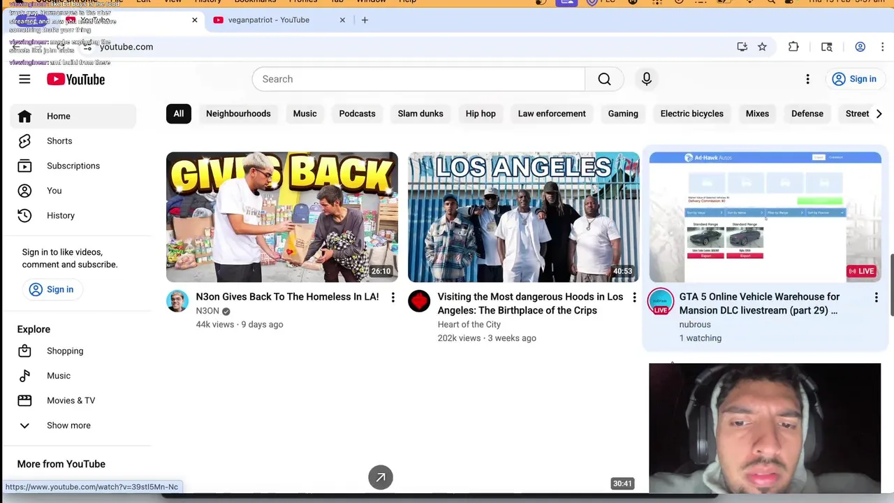Click GTA 5 Online Vehicle Warehouse title
The image size is (894, 503).
click(759, 303)
